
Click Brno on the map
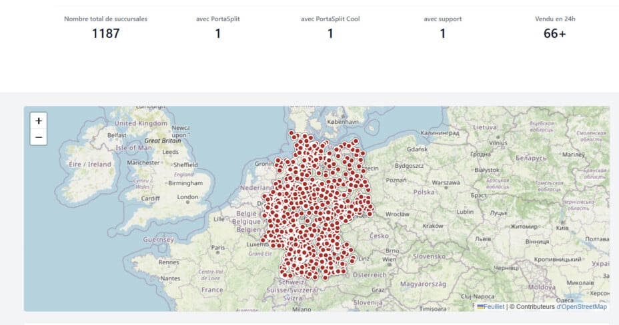[x=392, y=250]
